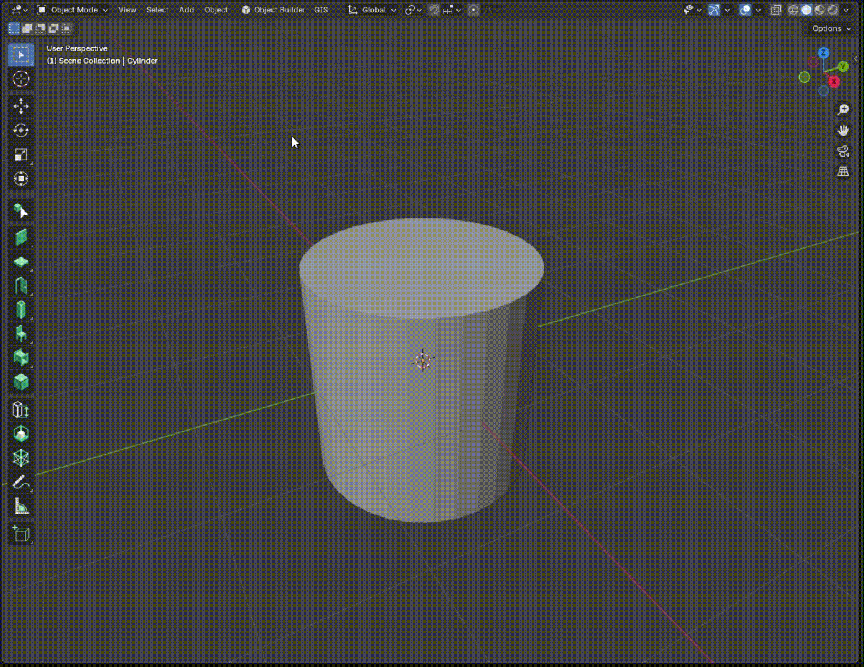Open the Add menu
This screenshot has width=864, height=667.
(x=186, y=10)
